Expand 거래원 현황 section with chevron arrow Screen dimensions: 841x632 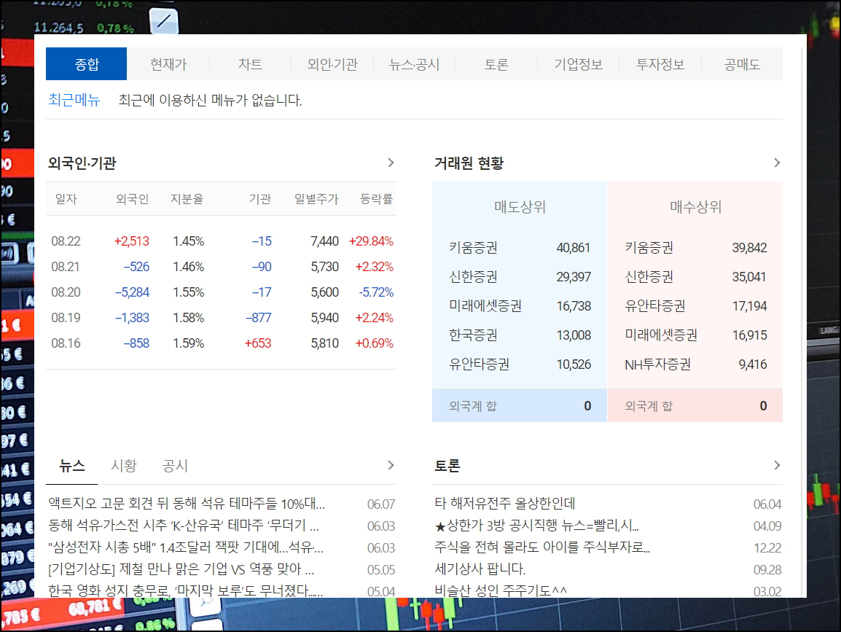click(777, 163)
